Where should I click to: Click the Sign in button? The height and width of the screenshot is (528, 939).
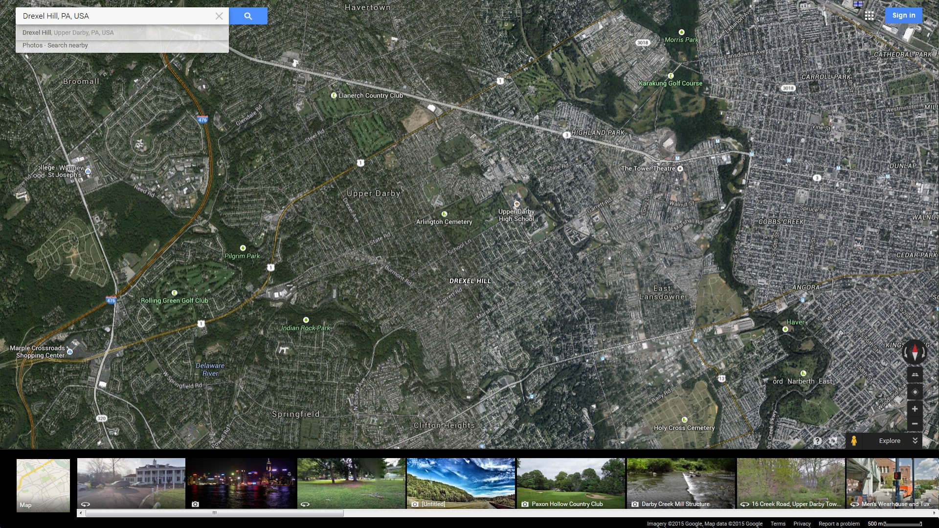tap(903, 16)
